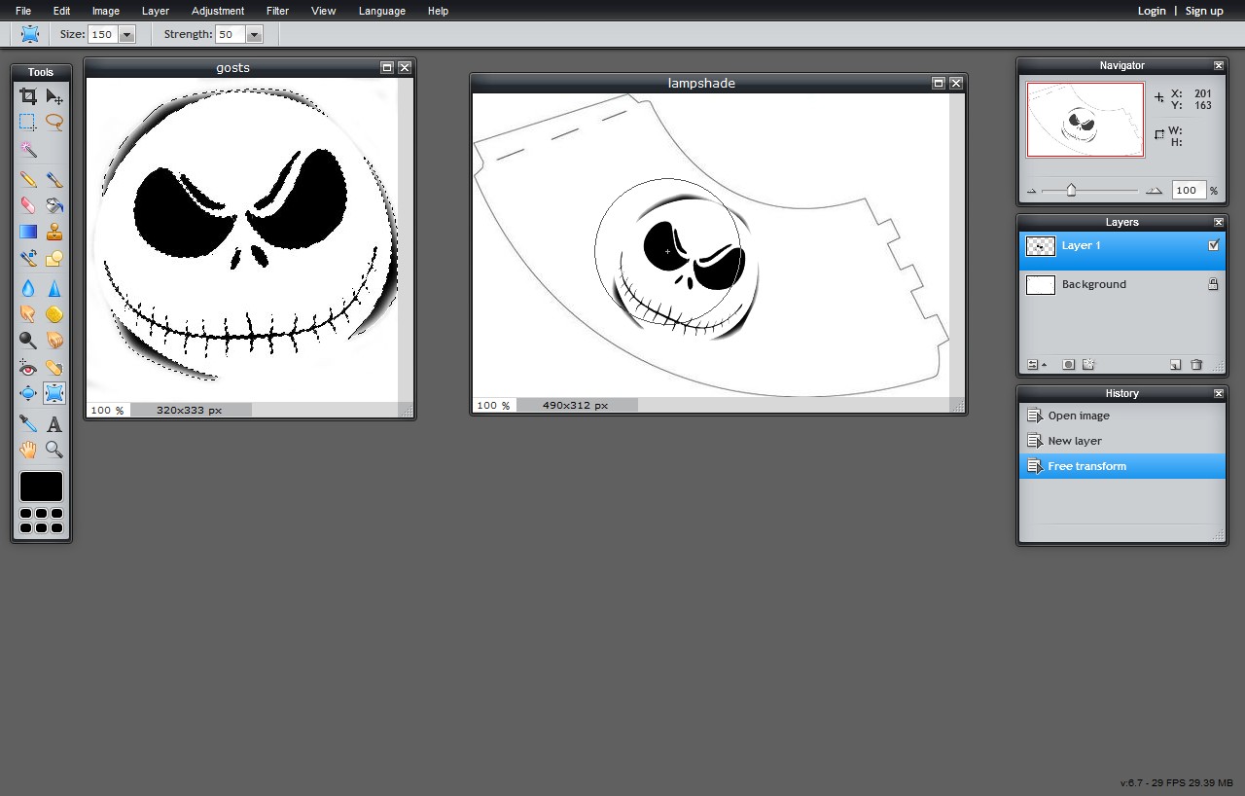The height and width of the screenshot is (796, 1245).
Task: Open the Filter menu
Action: tap(277, 11)
